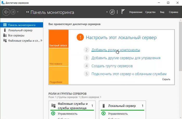182x119 pixels.
Task: Open the Быстрый запуск tile
Action: [x=58, y=39]
